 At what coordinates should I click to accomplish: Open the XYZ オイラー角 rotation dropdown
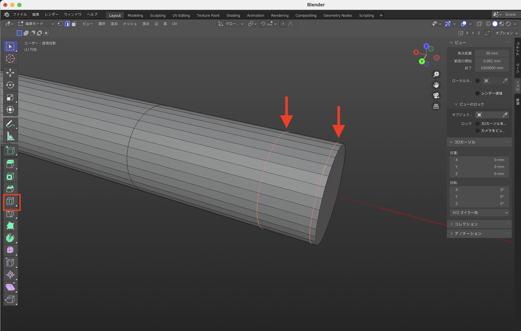[479, 213]
